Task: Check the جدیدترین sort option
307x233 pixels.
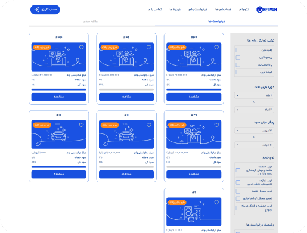Action: [x=238, y=50]
